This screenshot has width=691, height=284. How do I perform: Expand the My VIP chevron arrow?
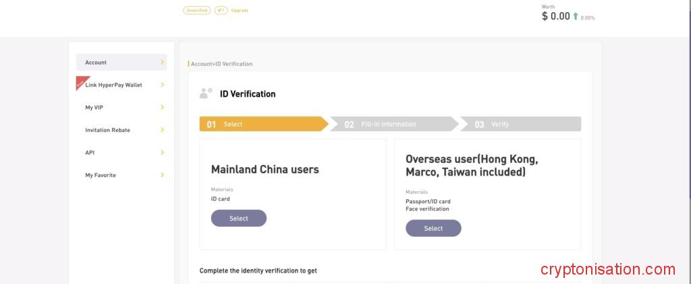pyautogui.click(x=162, y=108)
